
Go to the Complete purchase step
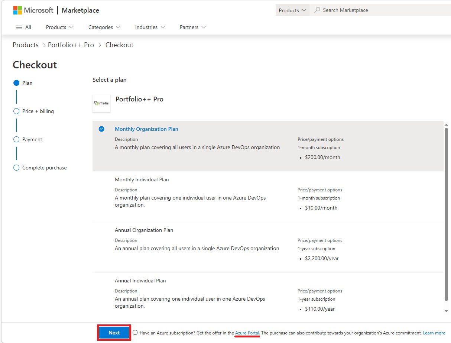click(x=40, y=168)
